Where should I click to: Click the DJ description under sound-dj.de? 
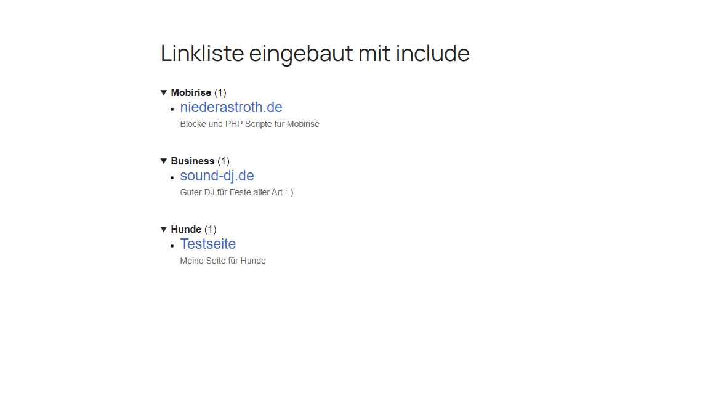(236, 192)
